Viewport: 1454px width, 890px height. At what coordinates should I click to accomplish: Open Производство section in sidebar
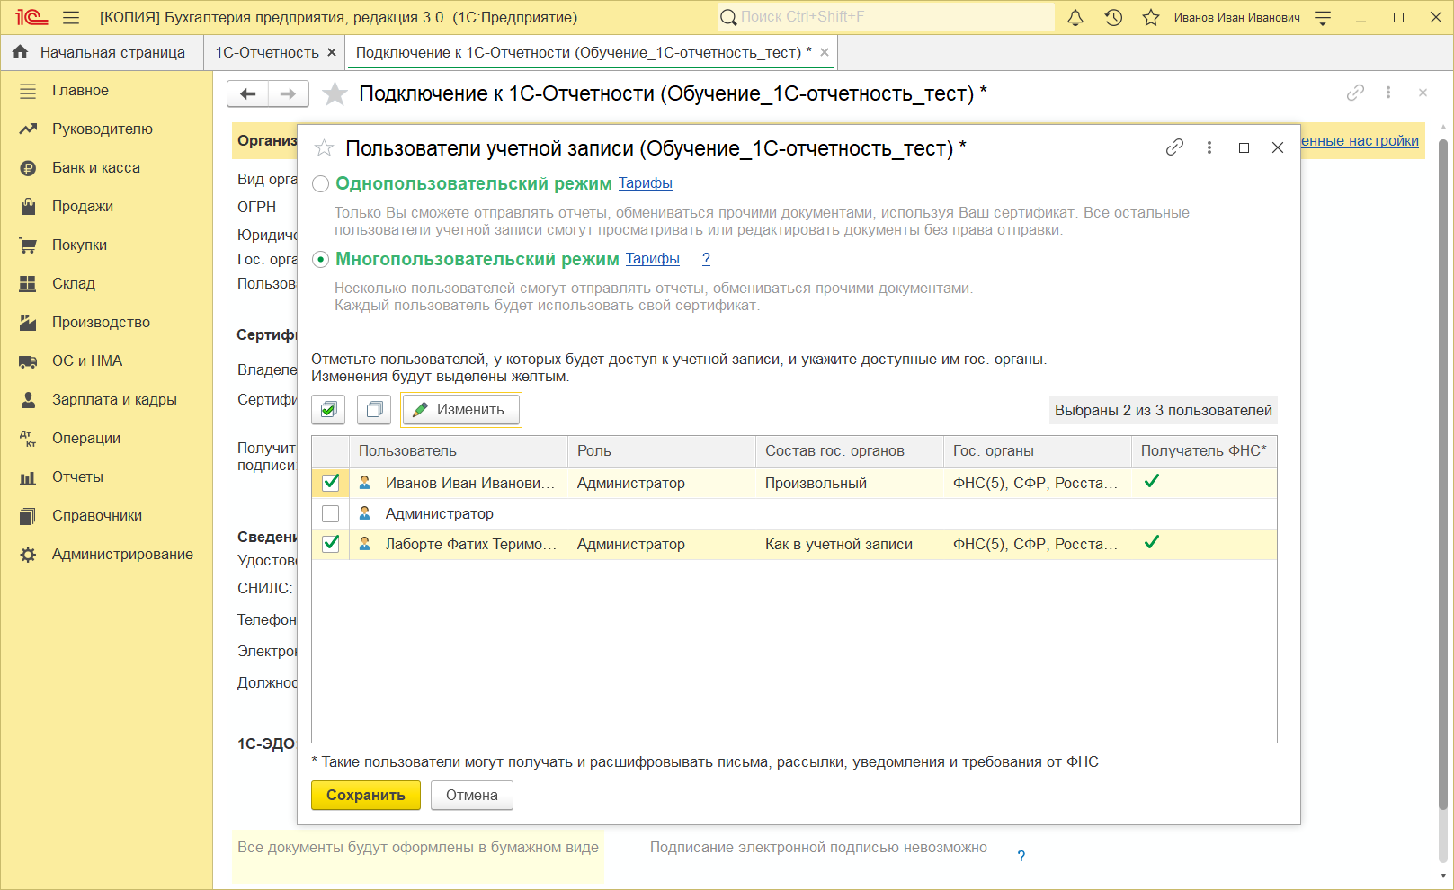(106, 323)
